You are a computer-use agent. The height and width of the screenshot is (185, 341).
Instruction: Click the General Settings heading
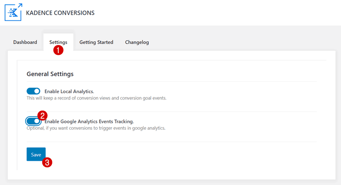click(50, 74)
